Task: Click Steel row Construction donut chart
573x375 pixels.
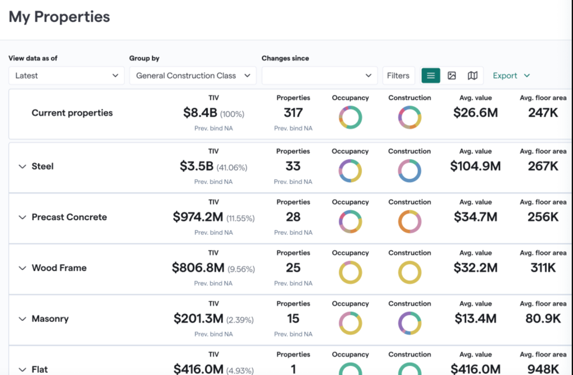Action: [x=409, y=171]
